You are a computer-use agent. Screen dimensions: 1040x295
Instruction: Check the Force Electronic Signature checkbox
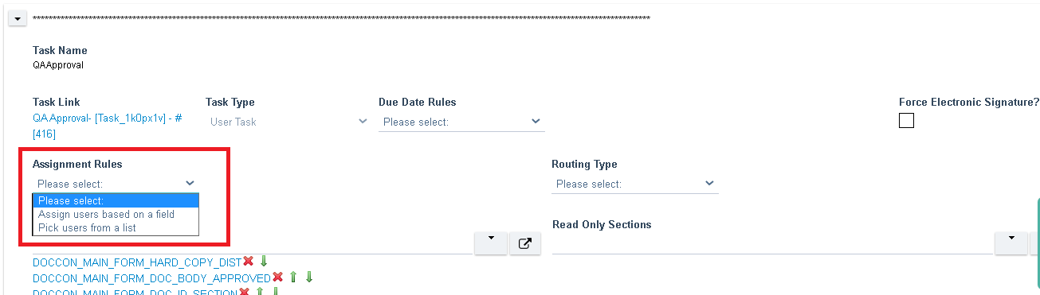pos(906,121)
